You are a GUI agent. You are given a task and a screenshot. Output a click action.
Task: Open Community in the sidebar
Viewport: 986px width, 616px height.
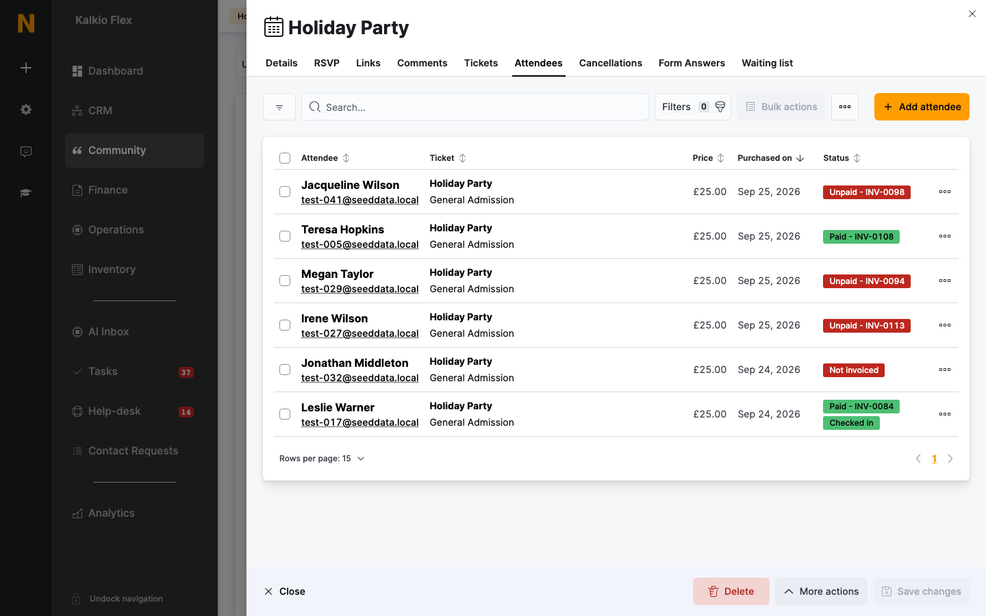point(134,151)
